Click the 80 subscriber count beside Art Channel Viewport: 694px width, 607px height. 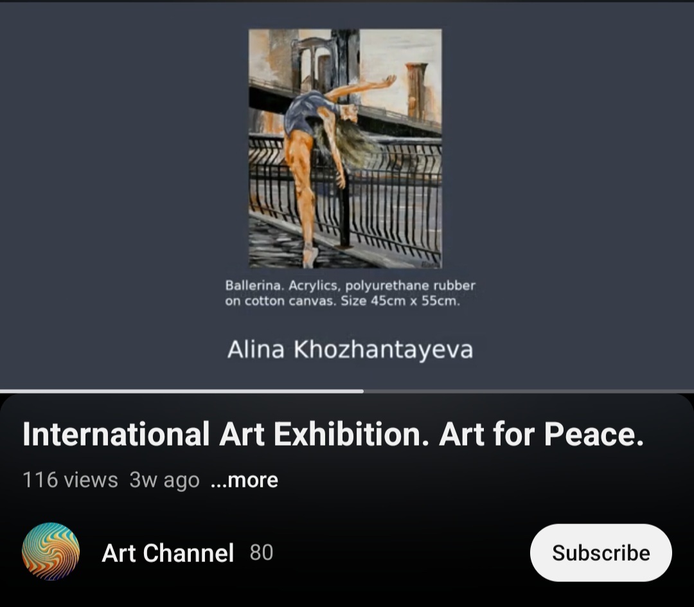(x=261, y=552)
